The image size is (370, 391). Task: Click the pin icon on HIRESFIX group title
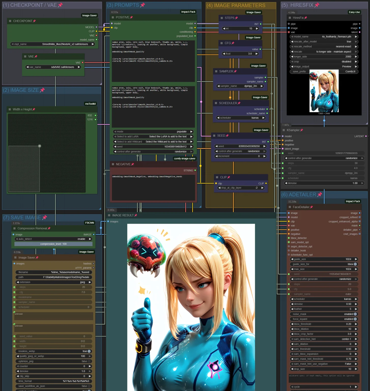click(317, 5)
